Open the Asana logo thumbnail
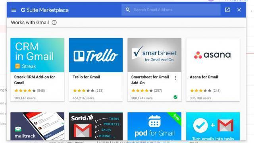 coord(213,55)
